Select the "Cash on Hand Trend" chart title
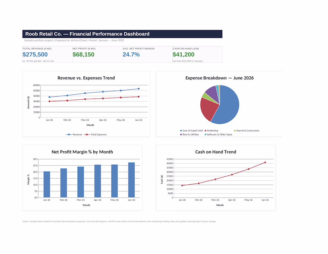Viewport: 328px width, 254px height. tap(216, 152)
